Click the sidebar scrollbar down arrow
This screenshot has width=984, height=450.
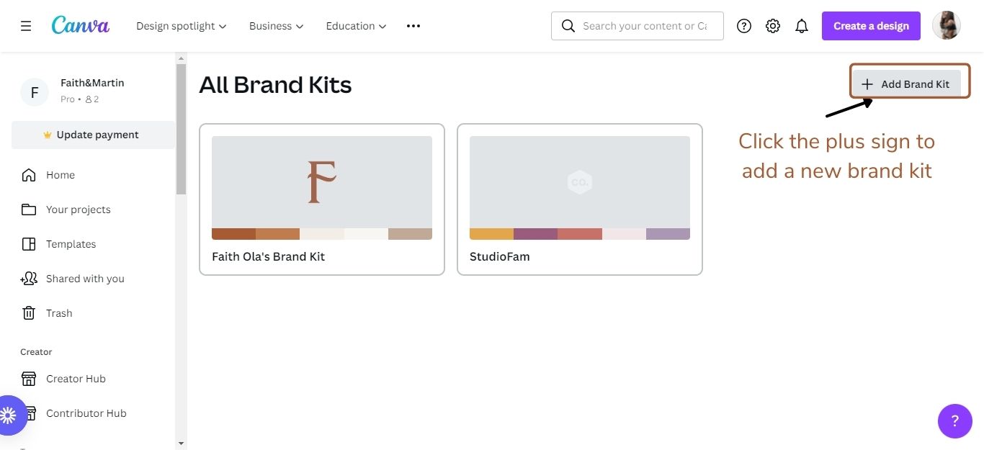(181, 444)
